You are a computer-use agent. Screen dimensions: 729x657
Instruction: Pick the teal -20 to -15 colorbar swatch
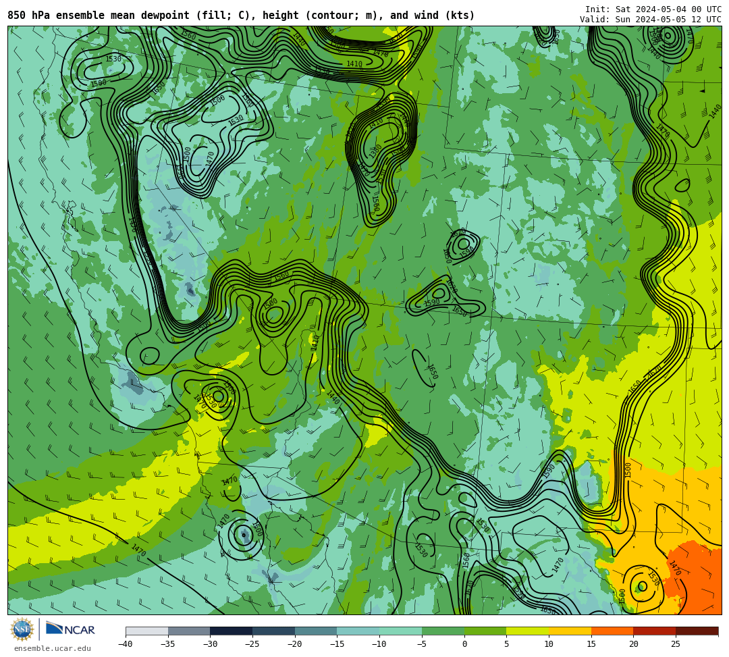coord(316,631)
